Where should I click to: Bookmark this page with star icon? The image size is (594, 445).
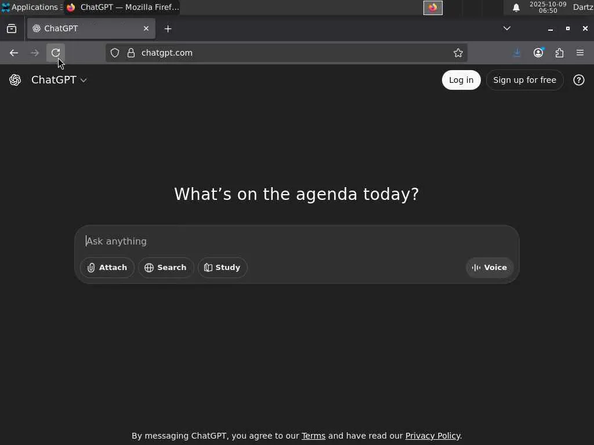[458, 53]
